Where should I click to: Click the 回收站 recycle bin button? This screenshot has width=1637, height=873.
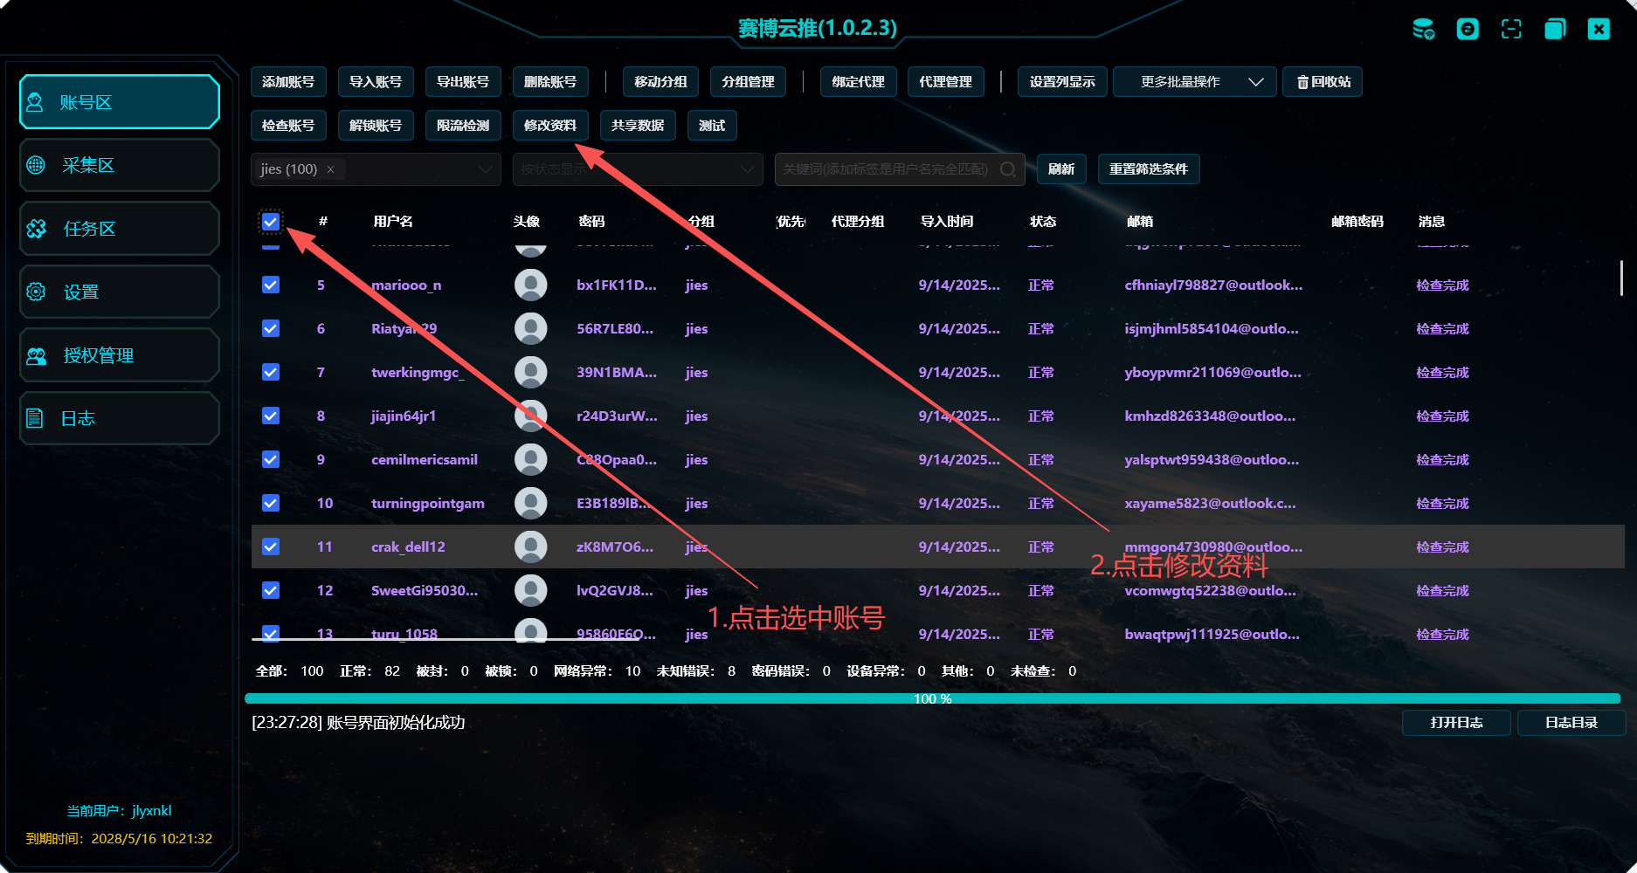(1323, 82)
